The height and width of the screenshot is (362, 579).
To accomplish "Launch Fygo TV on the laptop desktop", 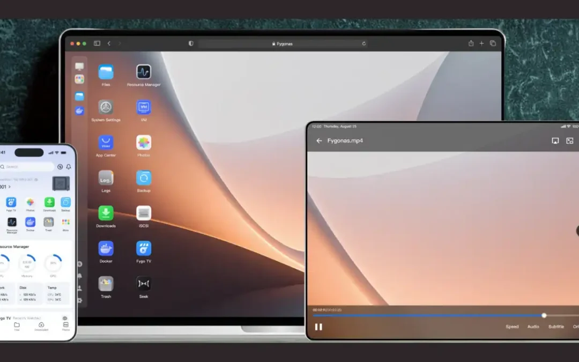I will coord(144,249).
